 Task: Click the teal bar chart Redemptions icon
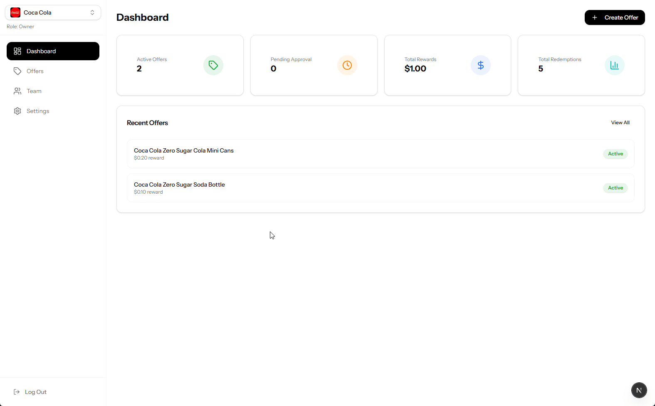pos(615,65)
